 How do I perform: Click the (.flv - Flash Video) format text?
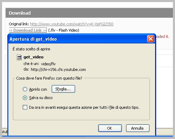tap(64, 30)
